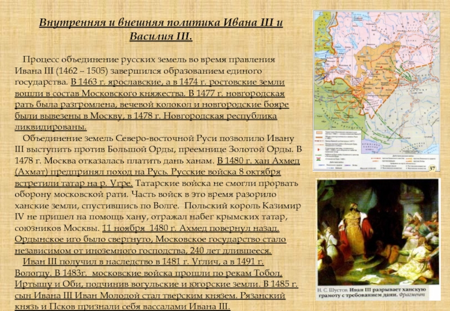Click the line "были вывезены в Москву, в 1478 г. Новгородская республика"
This screenshot has height=311, width=450.
pos(146,116)
